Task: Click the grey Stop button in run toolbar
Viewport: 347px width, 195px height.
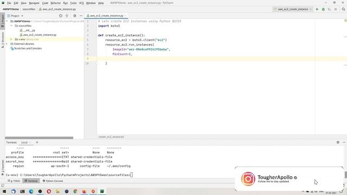Action: click(x=336, y=9)
